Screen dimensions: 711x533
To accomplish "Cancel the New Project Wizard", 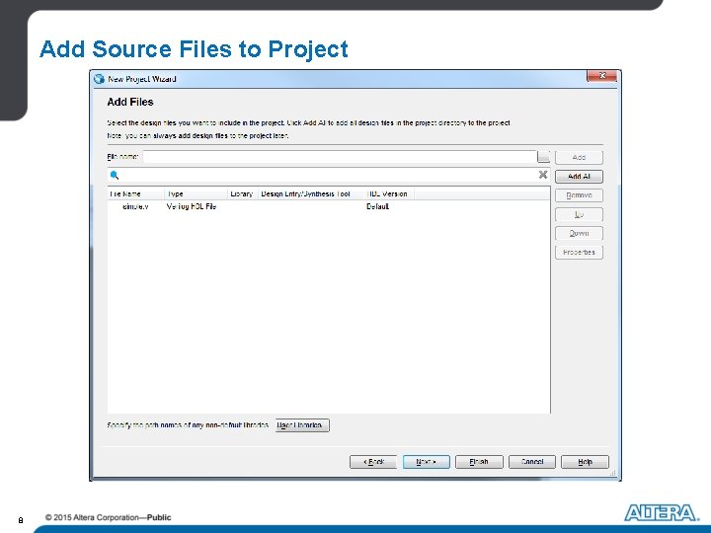I will [x=532, y=462].
